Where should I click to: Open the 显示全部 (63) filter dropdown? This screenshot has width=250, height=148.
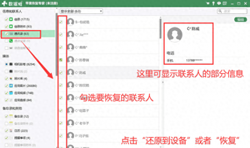(x=81, y=11)
